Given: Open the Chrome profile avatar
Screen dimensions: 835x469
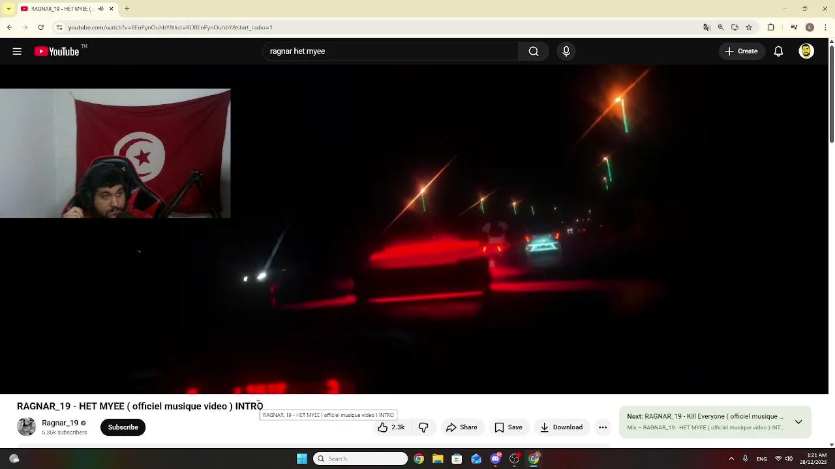Looking at the screenshot, I should [810, 27].
